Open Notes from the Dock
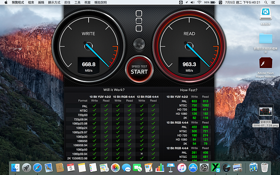 (x=82, y=168)
